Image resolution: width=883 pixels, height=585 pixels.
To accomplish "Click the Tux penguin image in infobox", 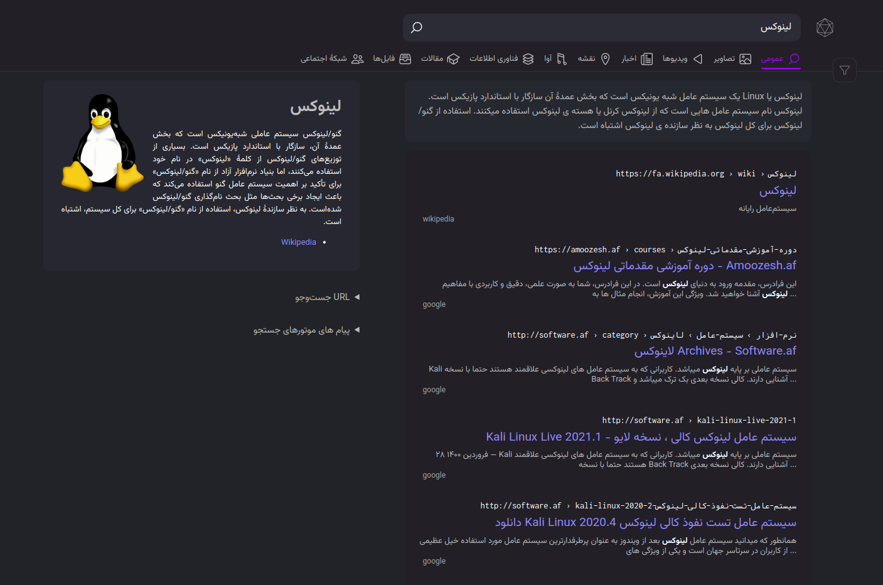I will point(102,142).
